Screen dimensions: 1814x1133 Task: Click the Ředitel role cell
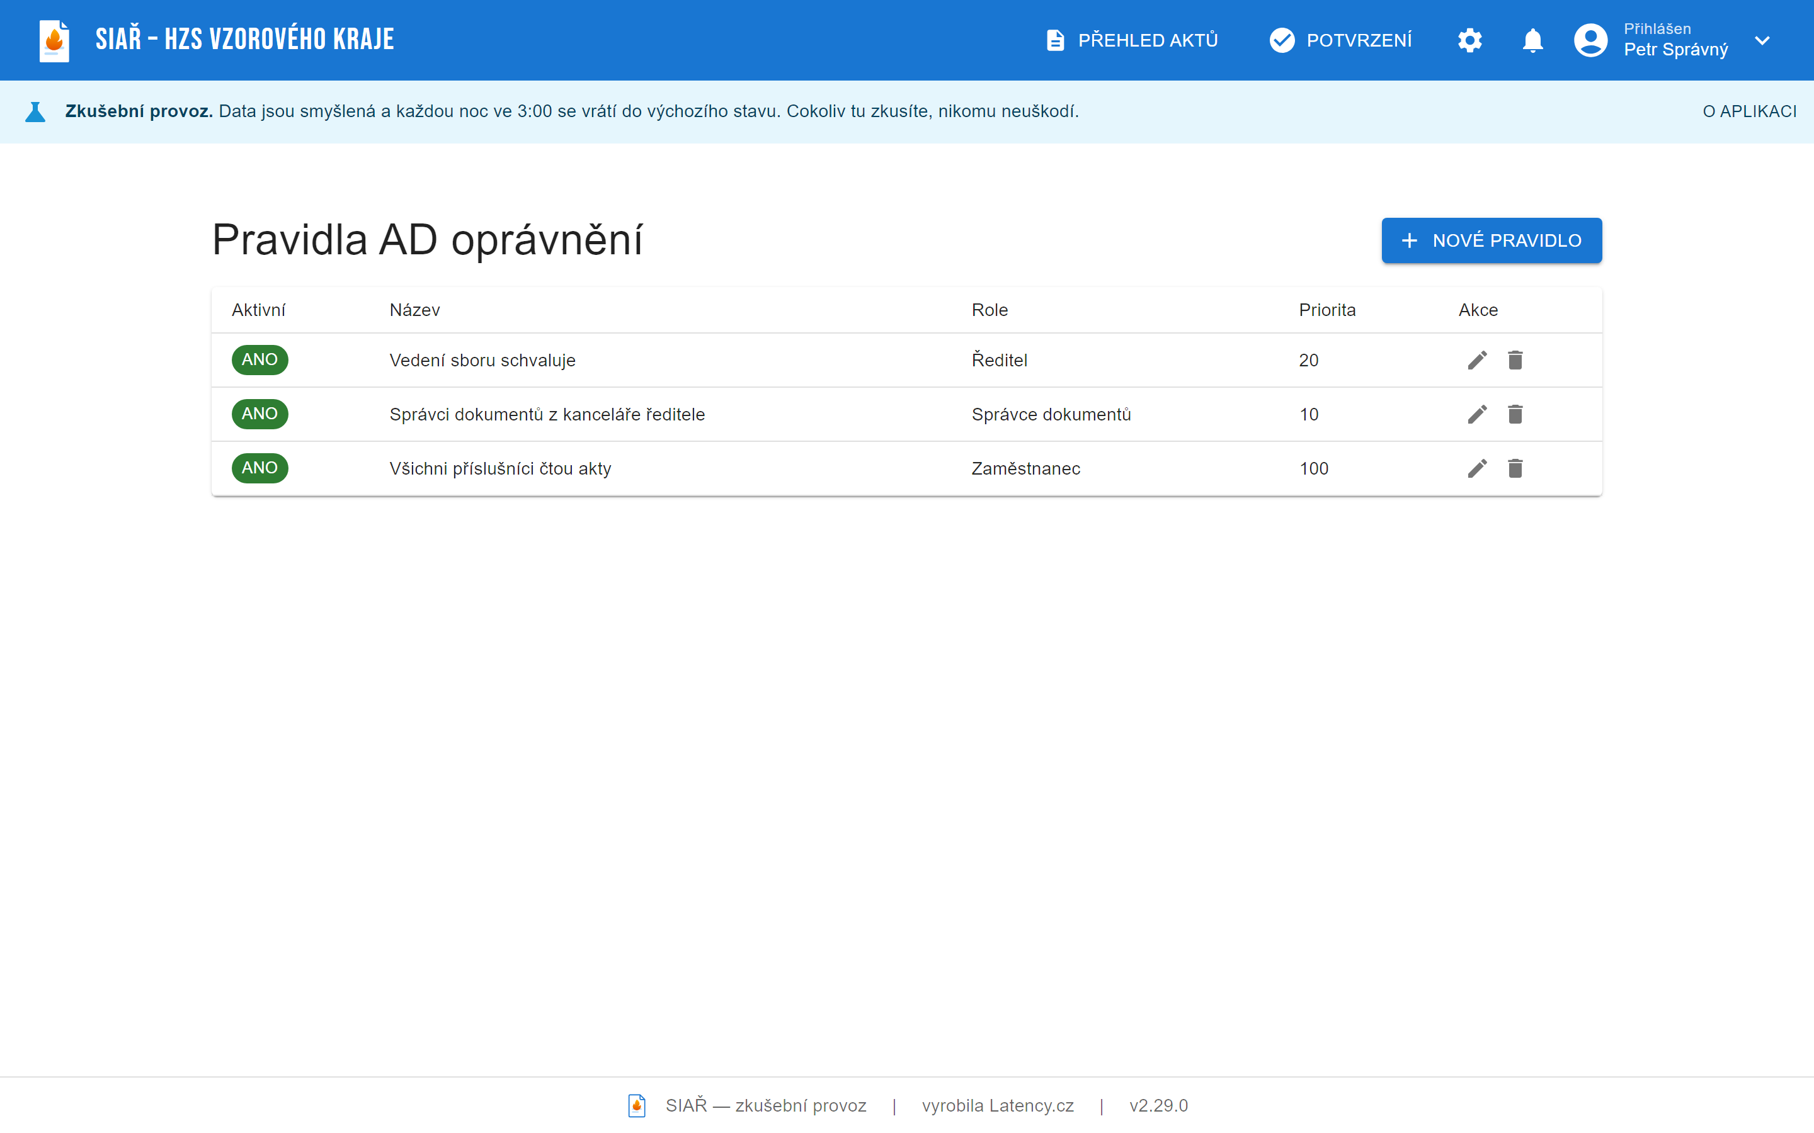tap(999, 361)
